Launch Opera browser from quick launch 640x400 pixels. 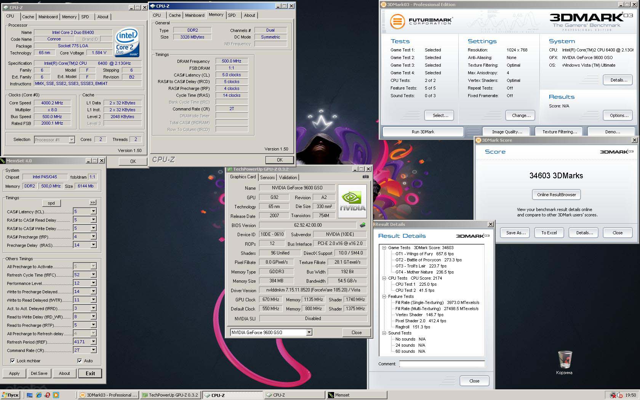pyautogui.click(x=47, y=395)
